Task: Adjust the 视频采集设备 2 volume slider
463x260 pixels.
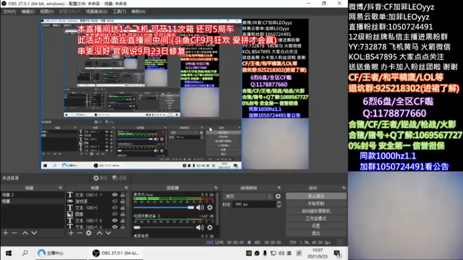Action: point(164,227)
